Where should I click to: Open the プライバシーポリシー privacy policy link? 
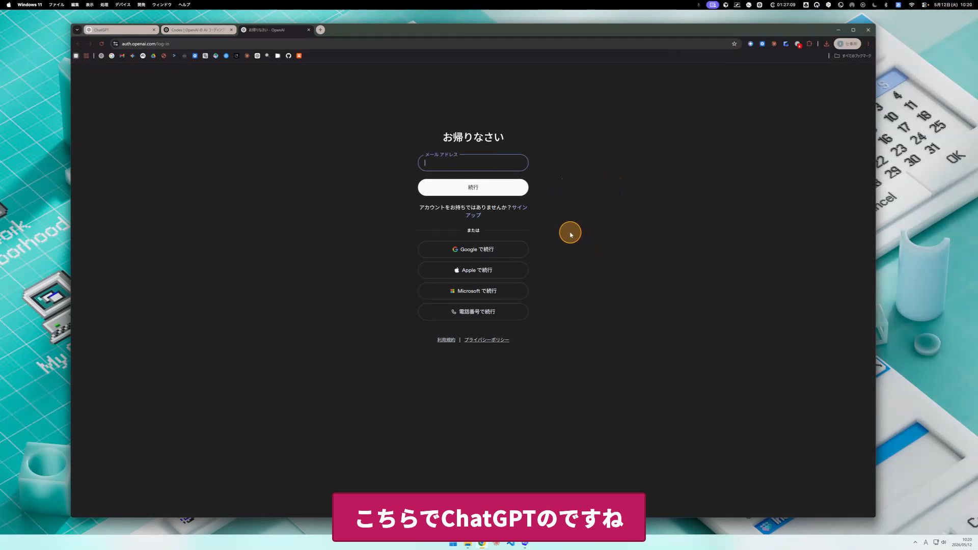coord(486,340)
